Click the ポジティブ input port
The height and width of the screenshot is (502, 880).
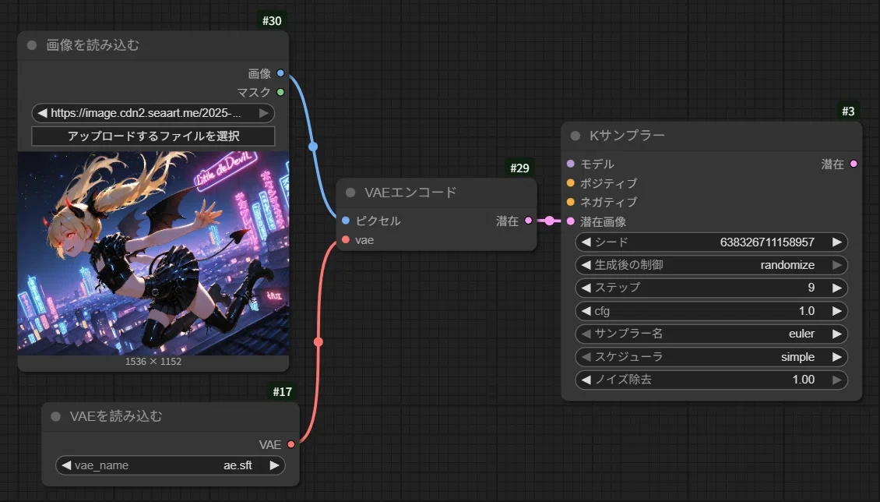coord(571,183)
